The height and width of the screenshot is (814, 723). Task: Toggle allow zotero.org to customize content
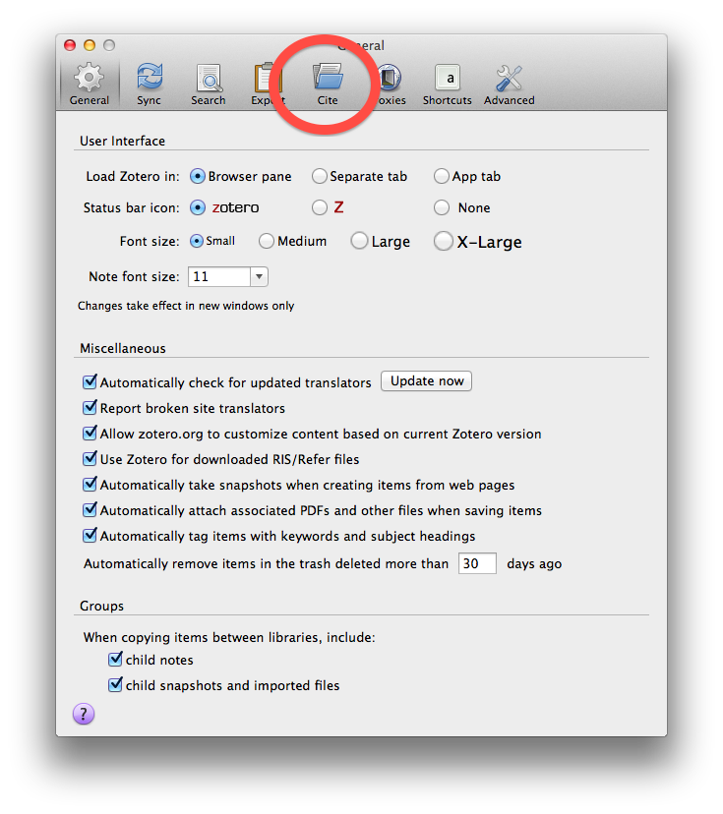tap(90, 433)
